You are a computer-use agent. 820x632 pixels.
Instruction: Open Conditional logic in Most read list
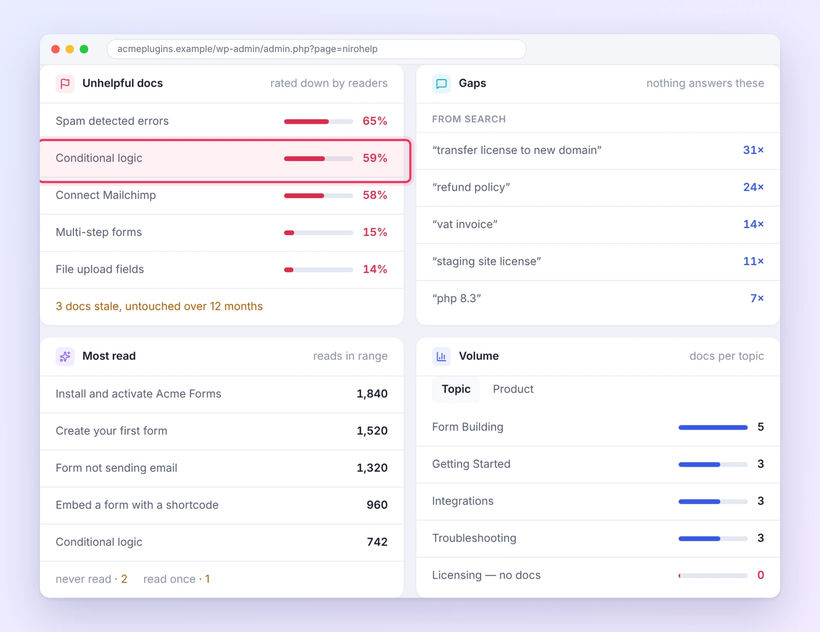[222, 542]
